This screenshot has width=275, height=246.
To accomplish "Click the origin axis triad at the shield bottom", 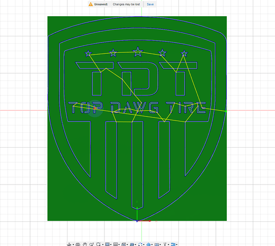I will coord(137,221).
